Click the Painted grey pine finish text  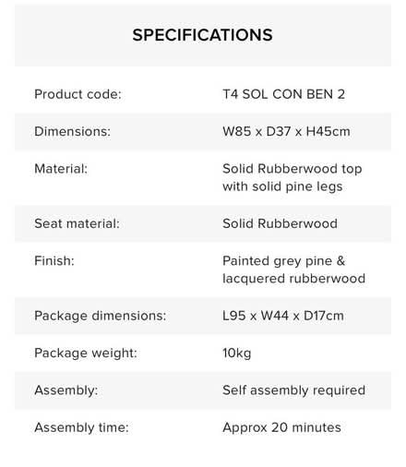283,261
